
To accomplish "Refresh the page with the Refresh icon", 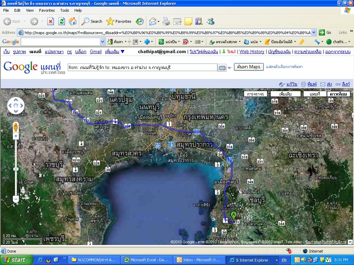I will (x=62, y=21).
